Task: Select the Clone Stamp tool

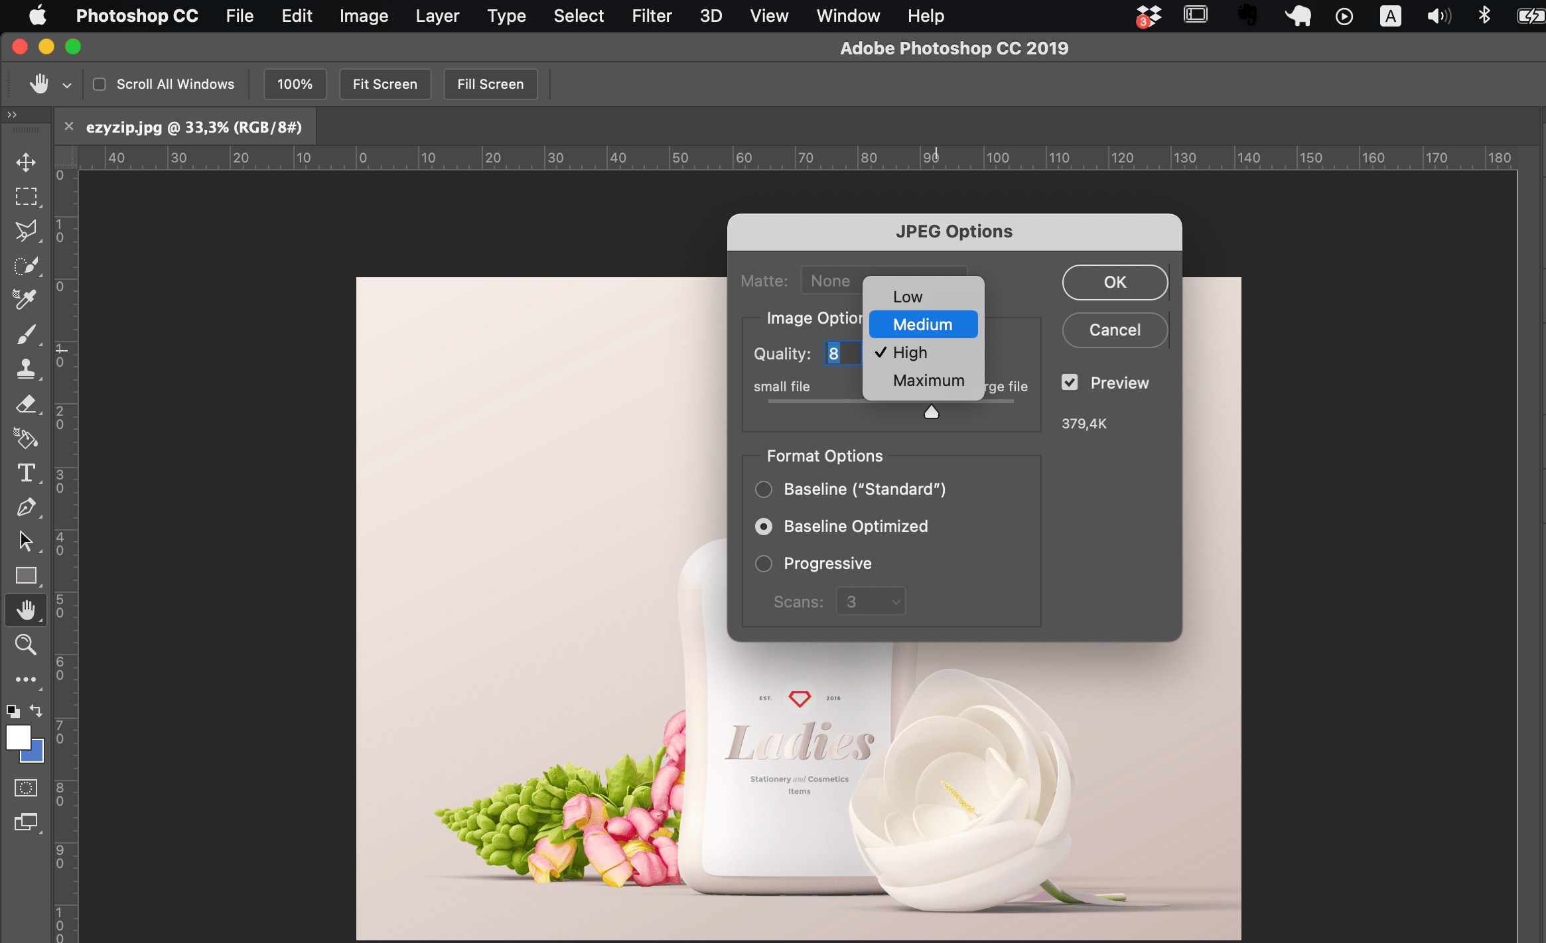Action: 26,369
